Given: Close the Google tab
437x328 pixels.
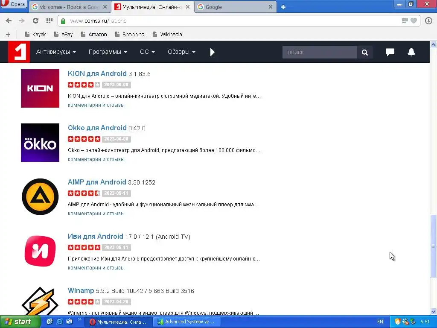Looking at the screenshot, I should pos(270,7).
